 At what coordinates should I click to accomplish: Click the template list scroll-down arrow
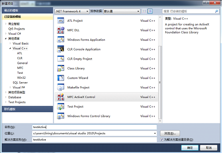[x=160, y=121]
